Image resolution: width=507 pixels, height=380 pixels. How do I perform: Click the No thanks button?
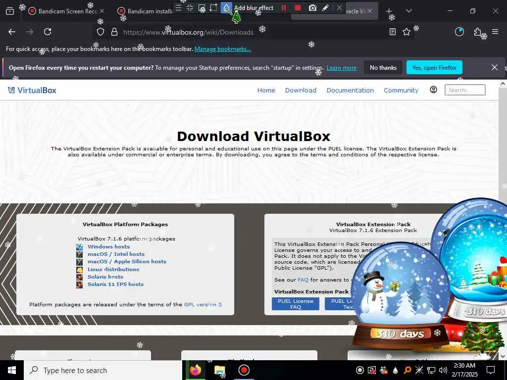coord(383,67)
